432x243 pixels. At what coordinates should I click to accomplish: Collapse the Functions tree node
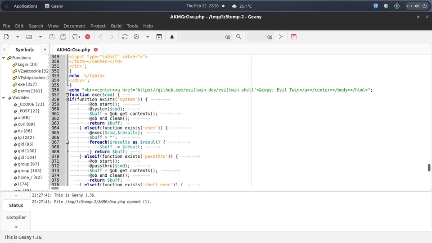click(x=4, y=58)
